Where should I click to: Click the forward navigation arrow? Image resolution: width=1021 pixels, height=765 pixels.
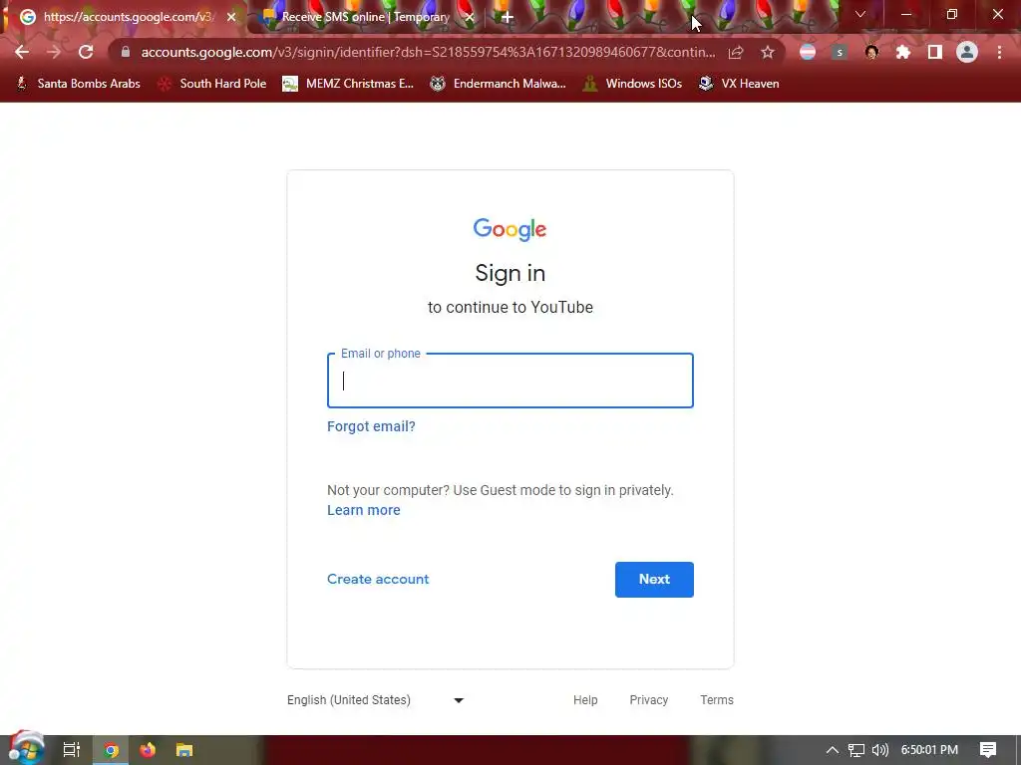54,52
